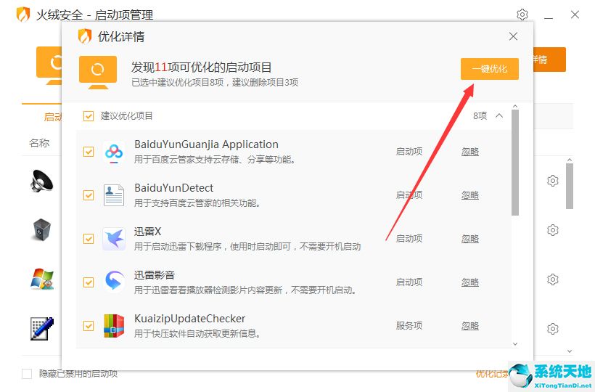This screenshot has height=392, width=595.
Task: Click the 名称 column header in main window
Action: pyautogui.click(x=39, y=143)
